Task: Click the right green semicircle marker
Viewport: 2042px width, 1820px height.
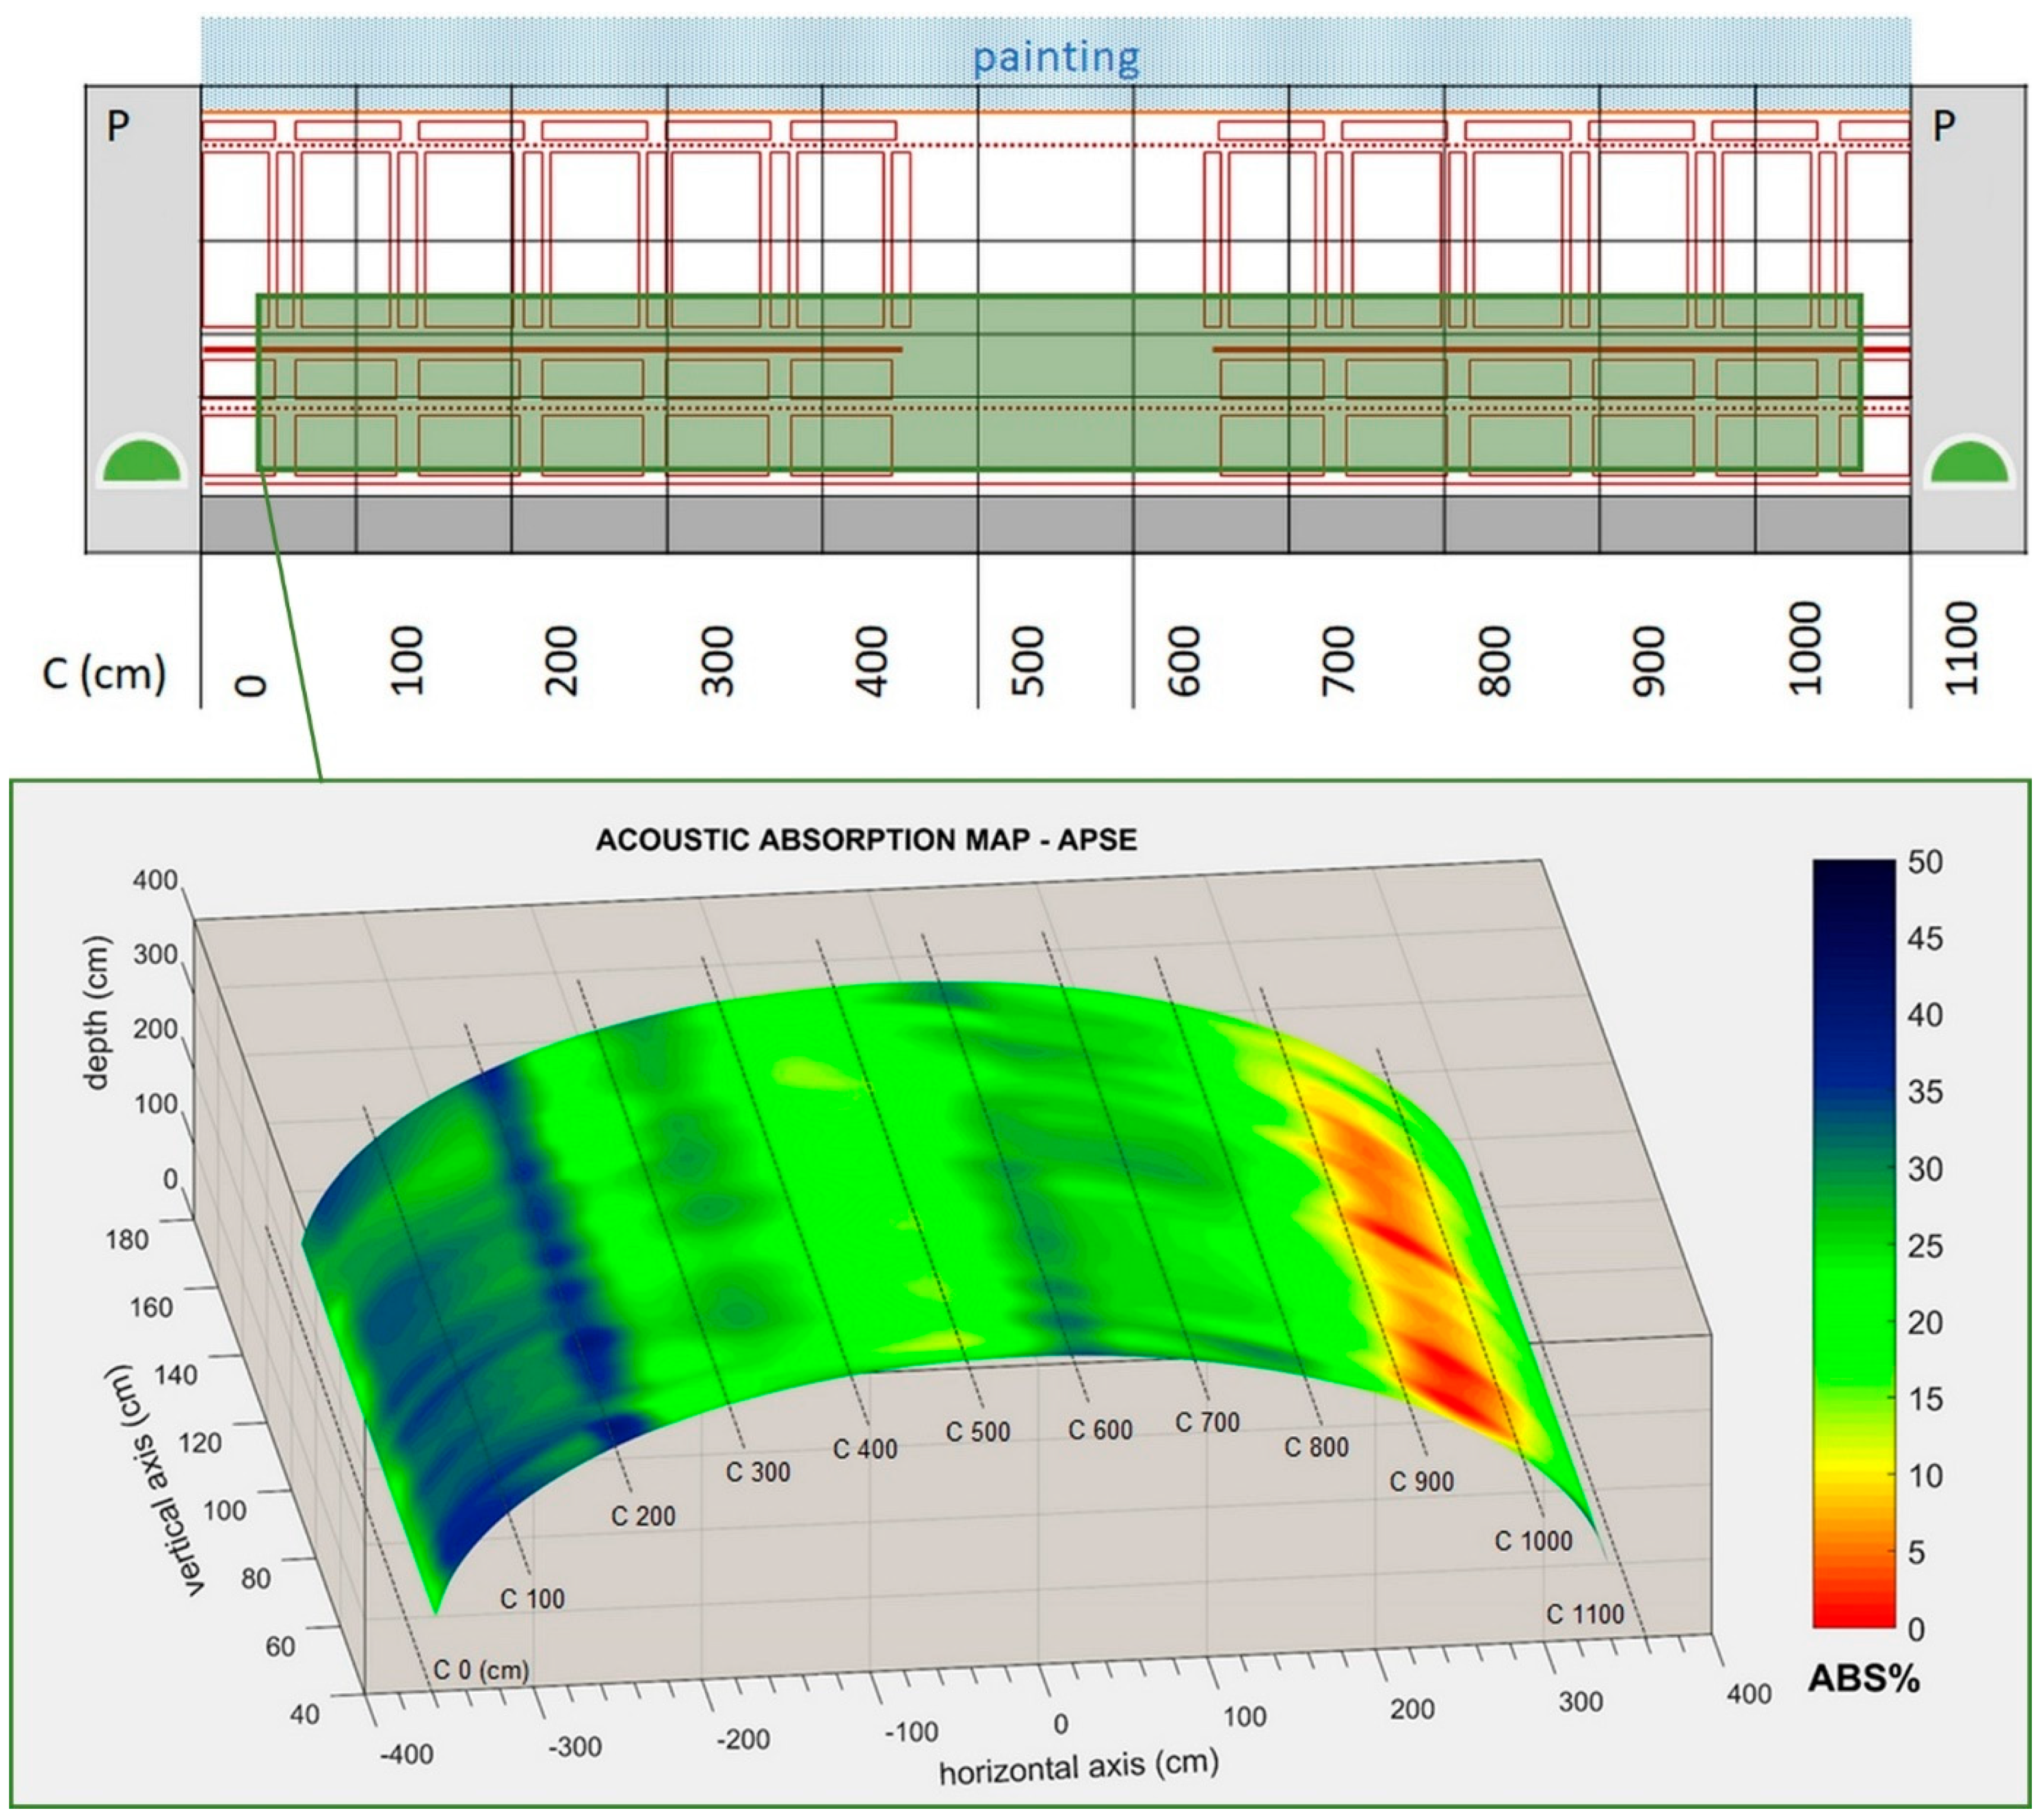Action: tap(1970, 461)
